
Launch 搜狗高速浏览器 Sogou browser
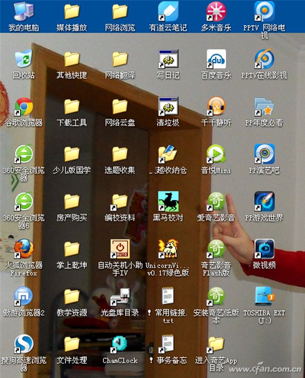24,344
